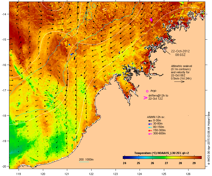Click the magenta drifters arrowhead legend symbol
The image size is (212, 176).
(x=145, y=98)
